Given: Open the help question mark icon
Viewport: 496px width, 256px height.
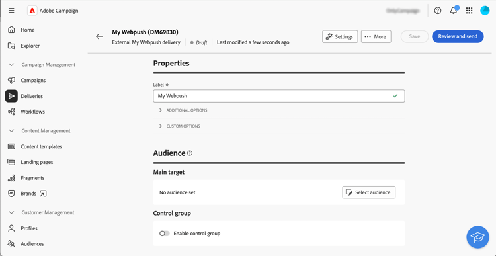Looking at the screenshot, I should point(438,11).
